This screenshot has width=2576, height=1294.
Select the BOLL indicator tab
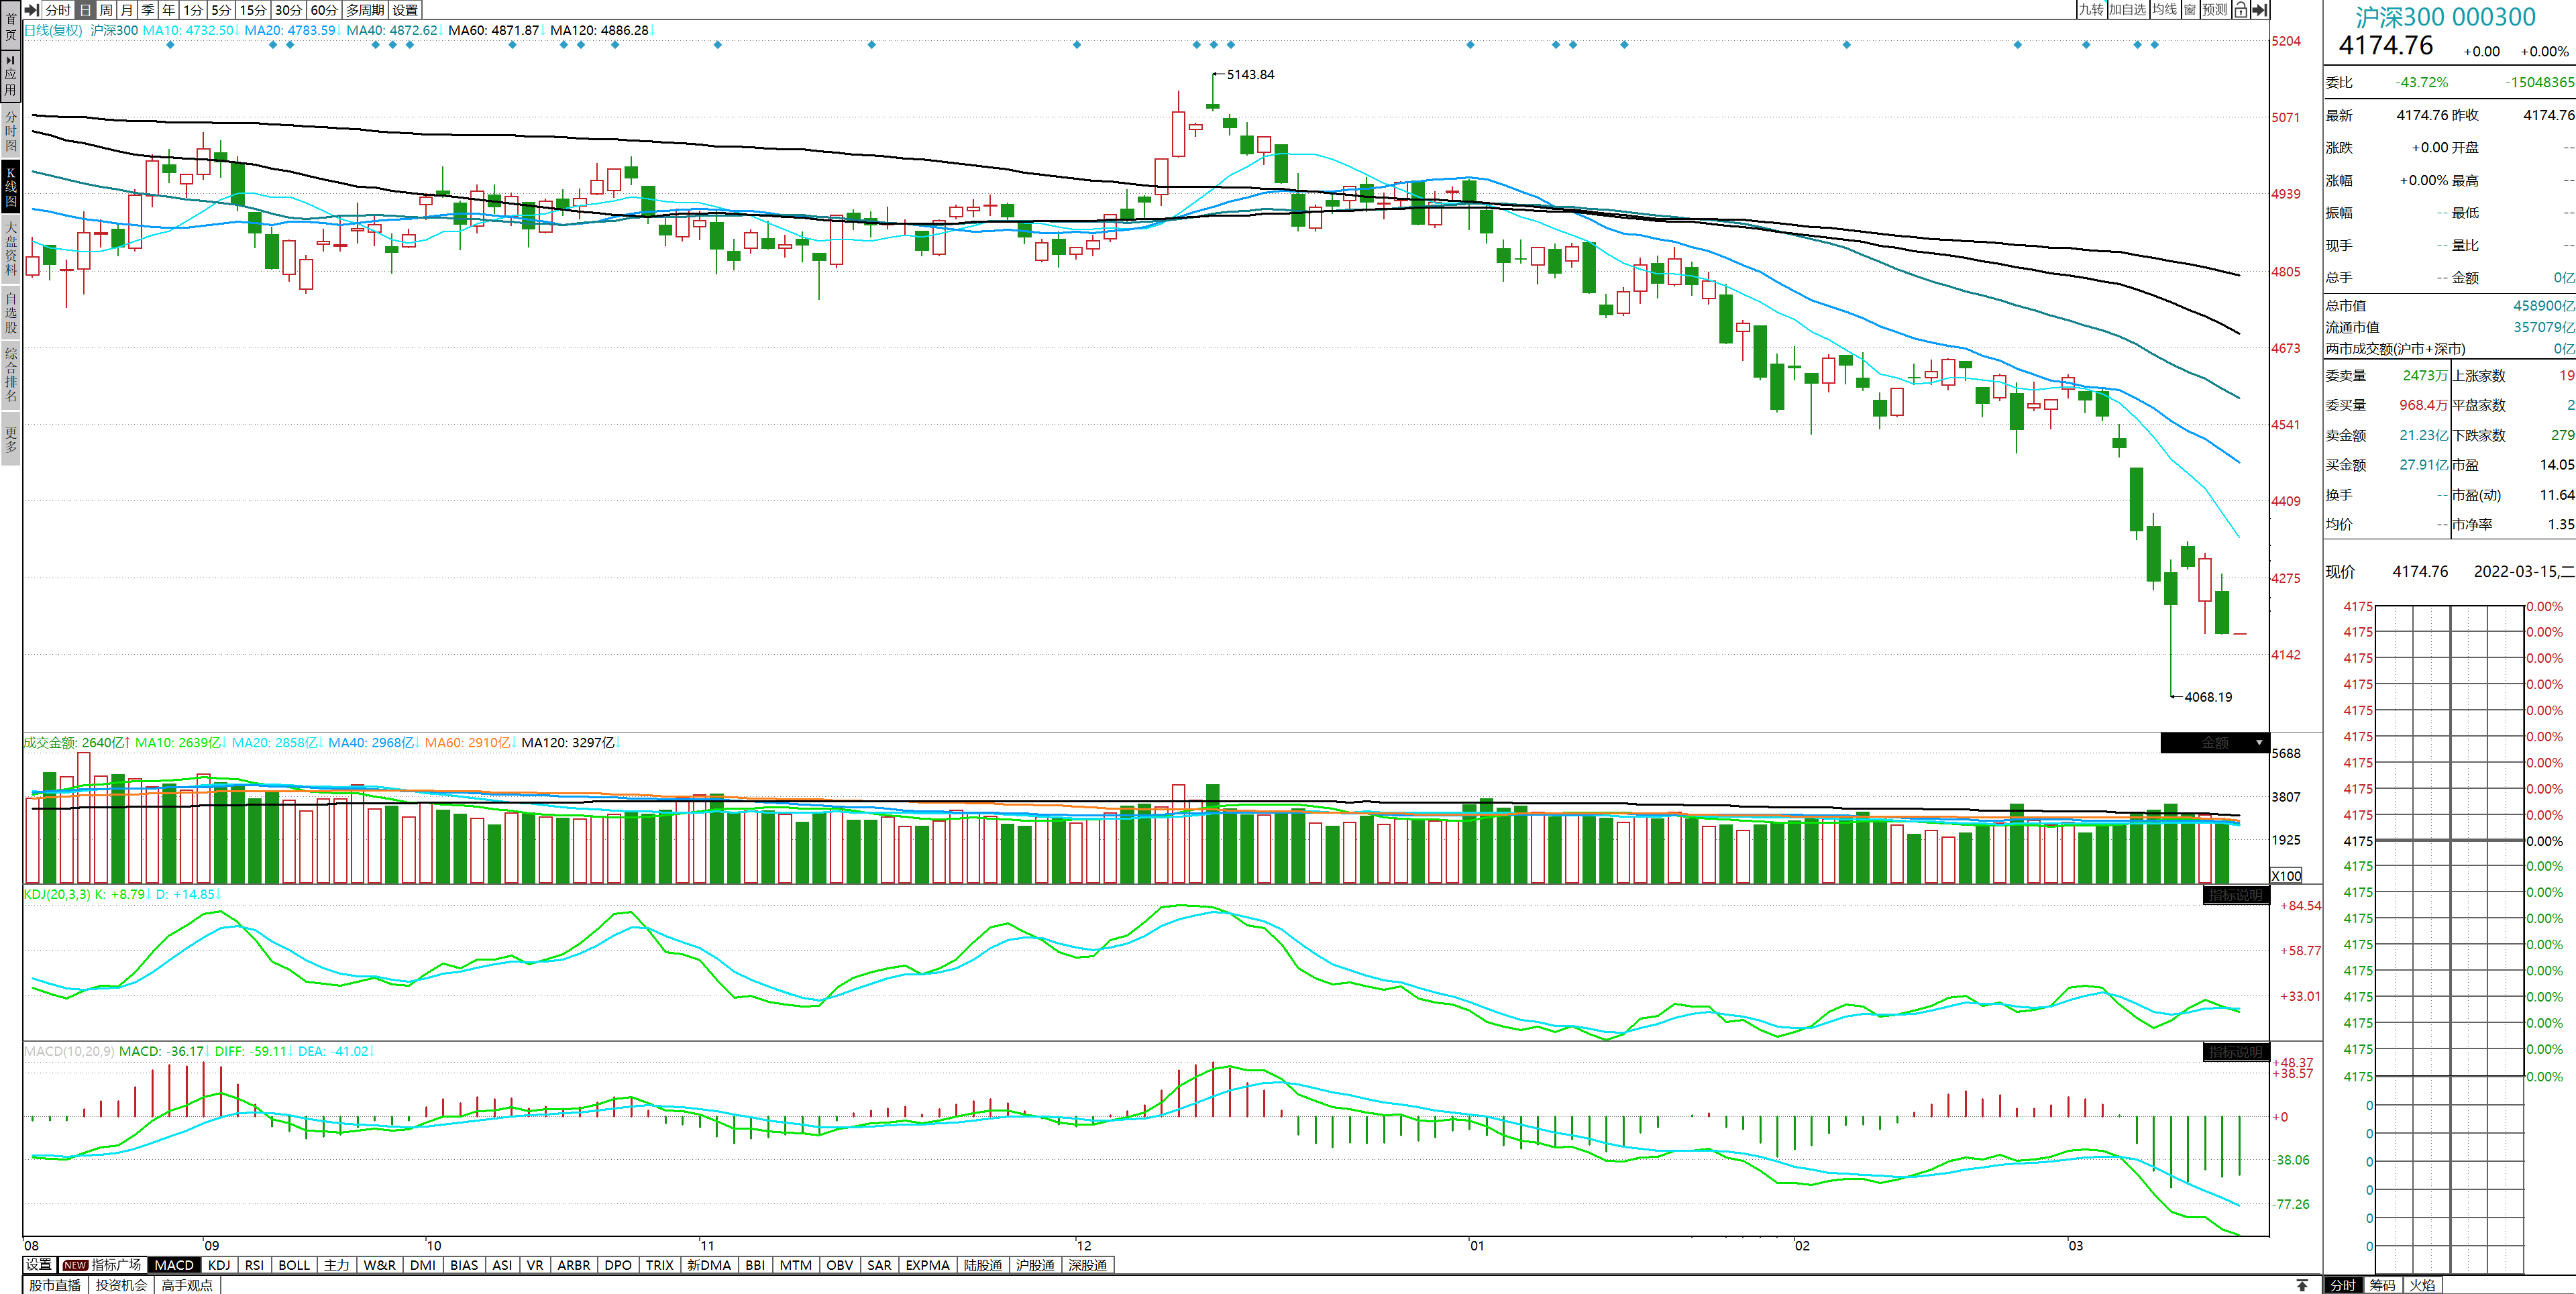[294, 1265]
